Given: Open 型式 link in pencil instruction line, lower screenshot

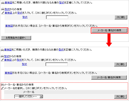Looking at the screenshot, I should tap(19, 60).
